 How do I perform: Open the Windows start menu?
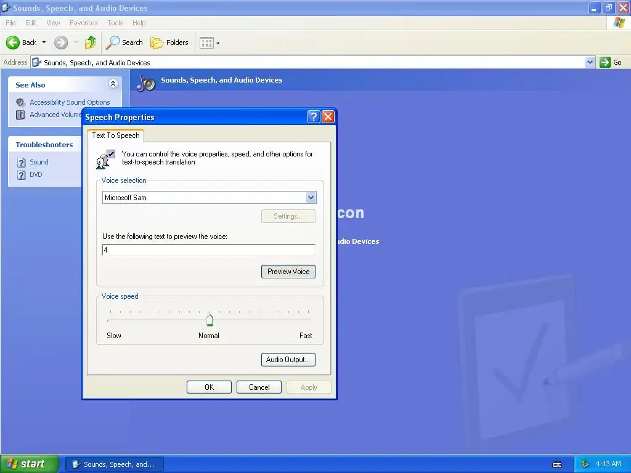[29, 464]
